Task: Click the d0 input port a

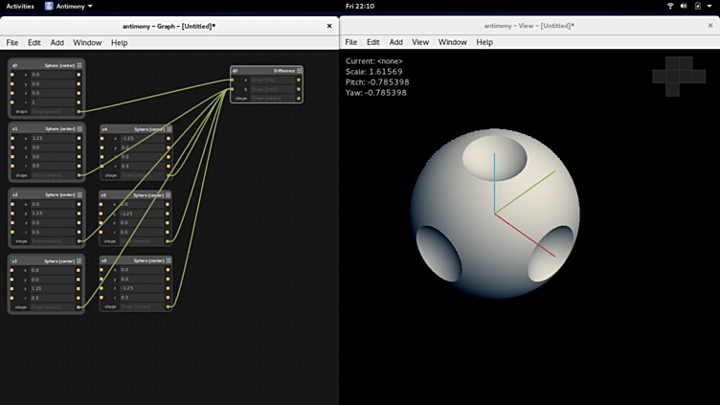Action: [x=234, y=79]
